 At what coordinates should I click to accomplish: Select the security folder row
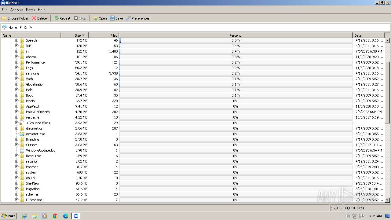click(x=193, y=161)
